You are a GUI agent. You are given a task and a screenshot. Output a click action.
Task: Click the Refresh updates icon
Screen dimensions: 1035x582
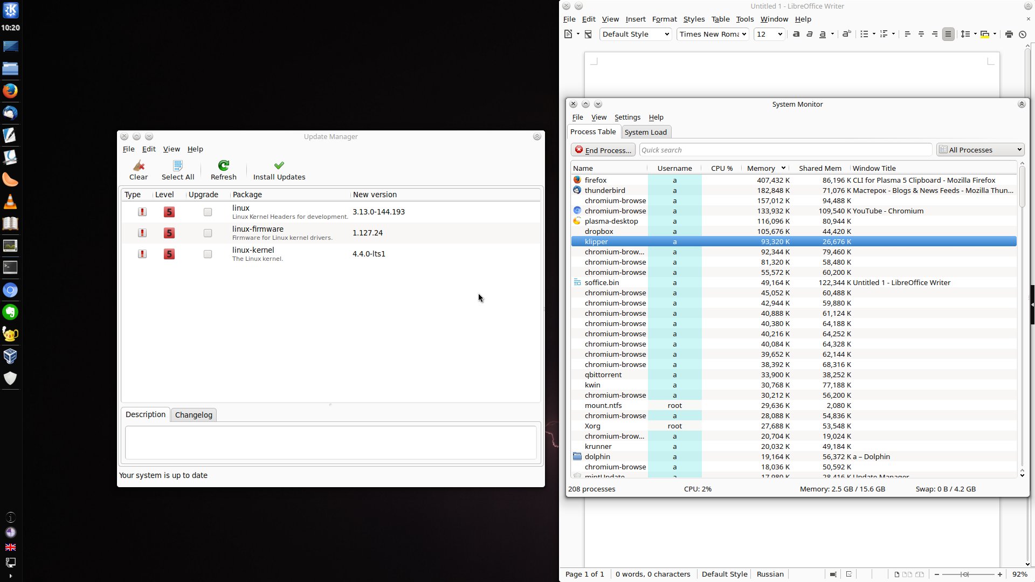pyautogui.click(x=223, y=165)
